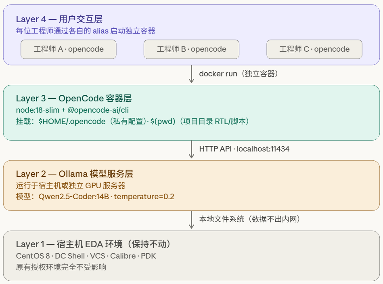The image size is (383, 284).
Task: Click the text 每位工程师通过各自的 alias 启动独立容器
Action: click(86, 31)
